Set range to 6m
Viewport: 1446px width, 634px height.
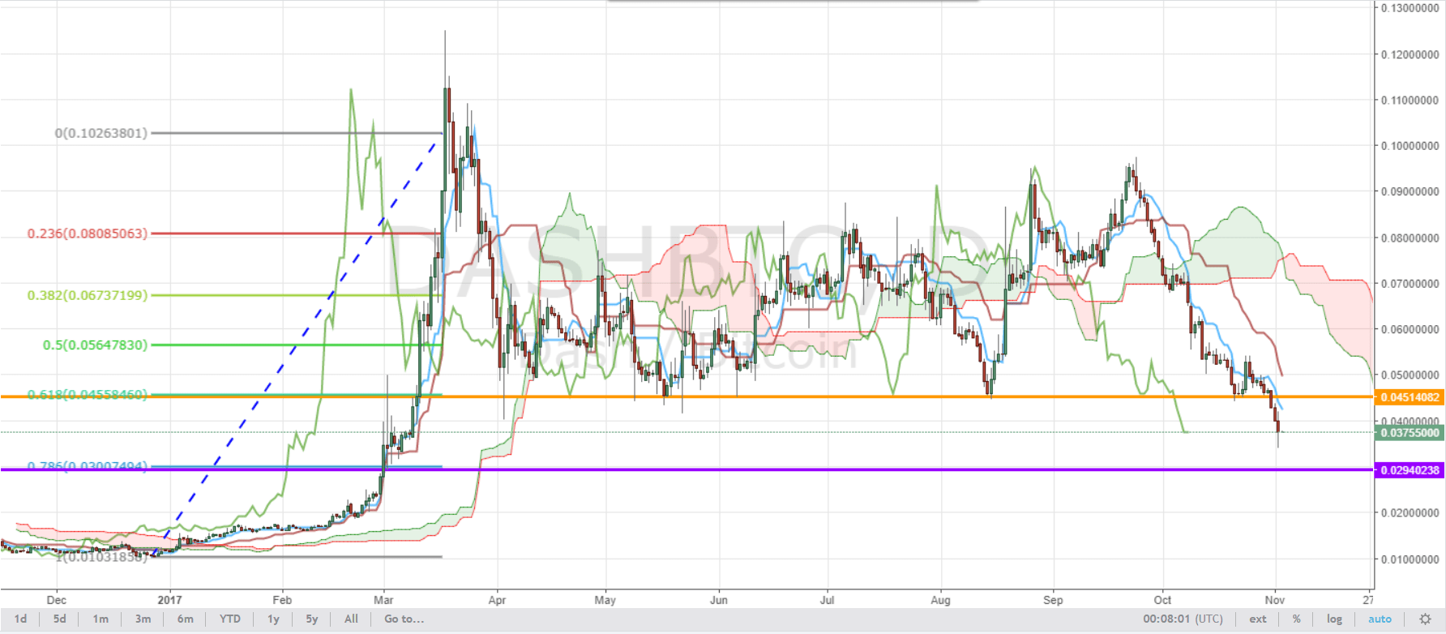pos(186,619)
